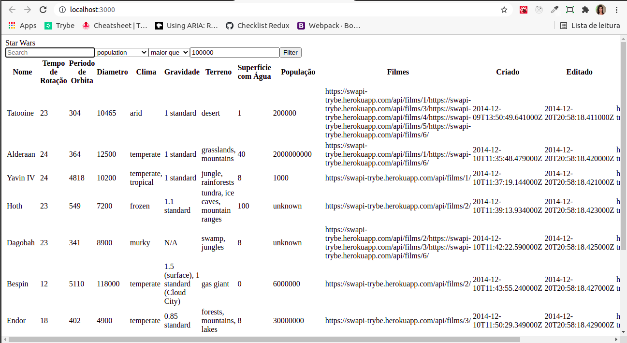The width and height of the screenshot is (627, 343).
Task: Click the Gravidade column header
Action: pos(182,72)
